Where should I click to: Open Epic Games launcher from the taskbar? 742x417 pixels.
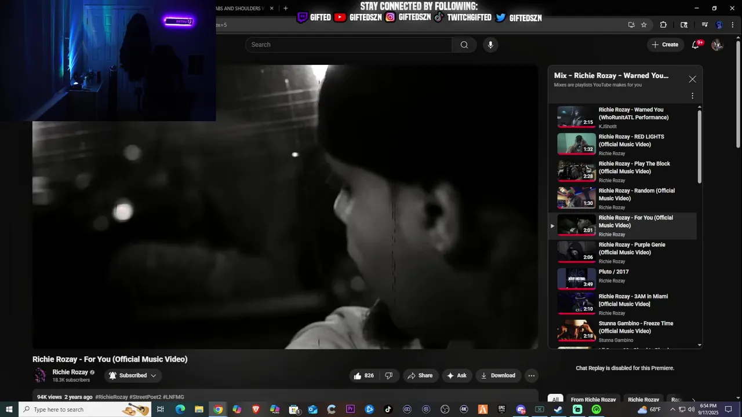point(501,409)
